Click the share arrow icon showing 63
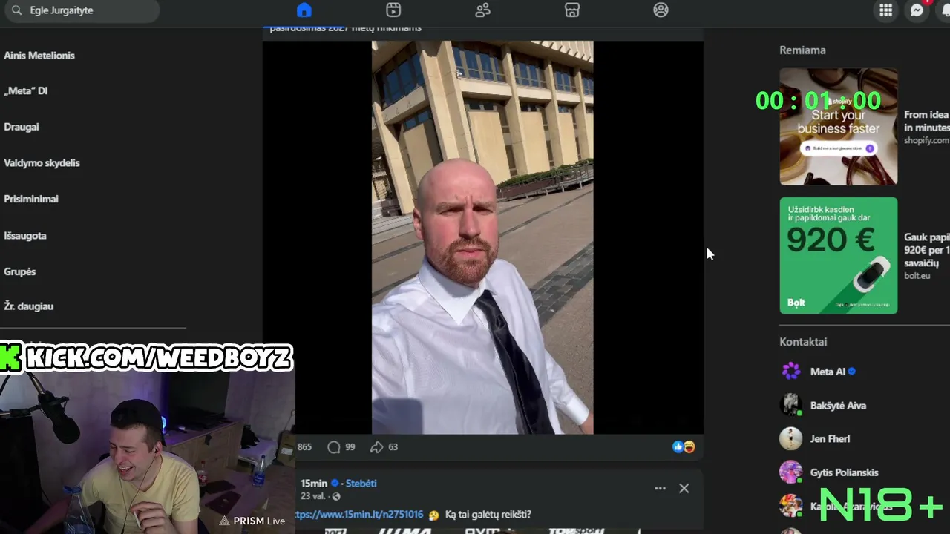The image size is (950, 534). click(x=376, y=447)
